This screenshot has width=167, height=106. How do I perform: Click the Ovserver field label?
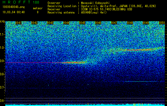pyautogui.click(x=54, y=3)
